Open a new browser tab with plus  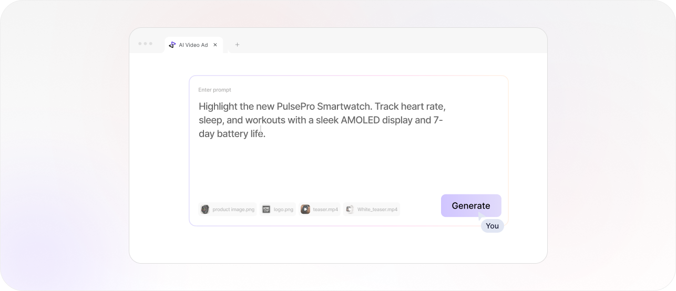click(237, 45)
